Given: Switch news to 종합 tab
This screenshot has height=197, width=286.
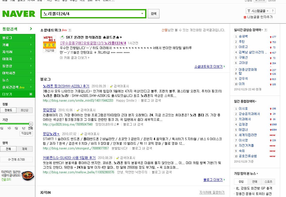Looking at the screenshot, I should pyautogui.click(x=241, y=182).
